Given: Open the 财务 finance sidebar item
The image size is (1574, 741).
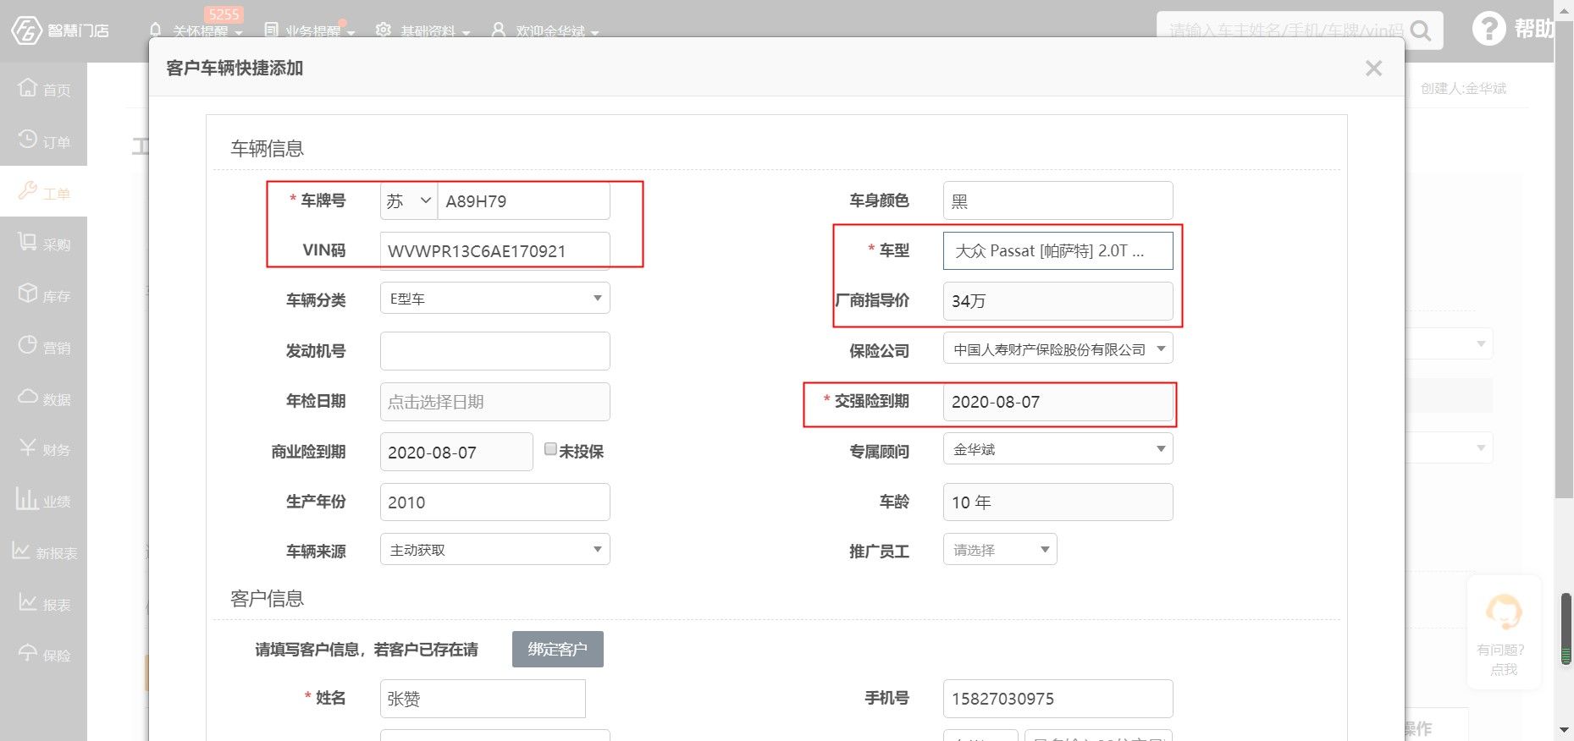Looking at the screenshot, I should 44,449.
